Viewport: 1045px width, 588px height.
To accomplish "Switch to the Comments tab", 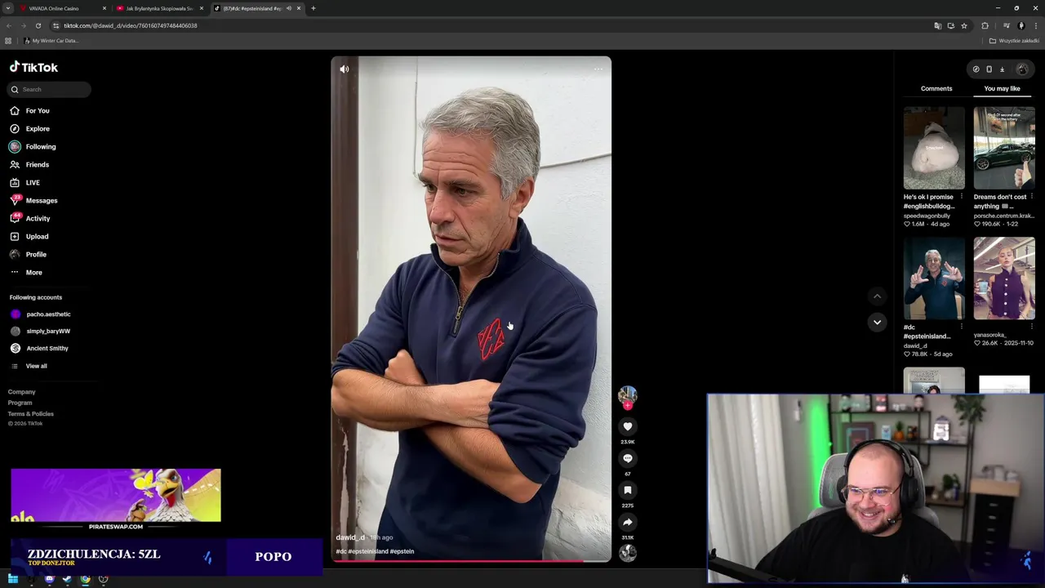I will tap(936, 88).
